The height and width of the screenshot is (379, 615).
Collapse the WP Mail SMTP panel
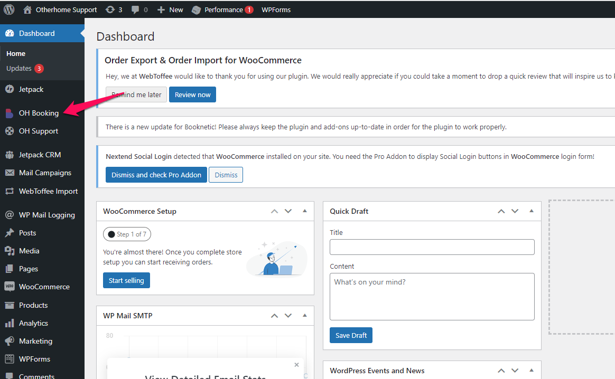click(x=305, y=315)
